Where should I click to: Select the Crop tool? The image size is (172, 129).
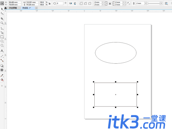[x=2, y=19]
